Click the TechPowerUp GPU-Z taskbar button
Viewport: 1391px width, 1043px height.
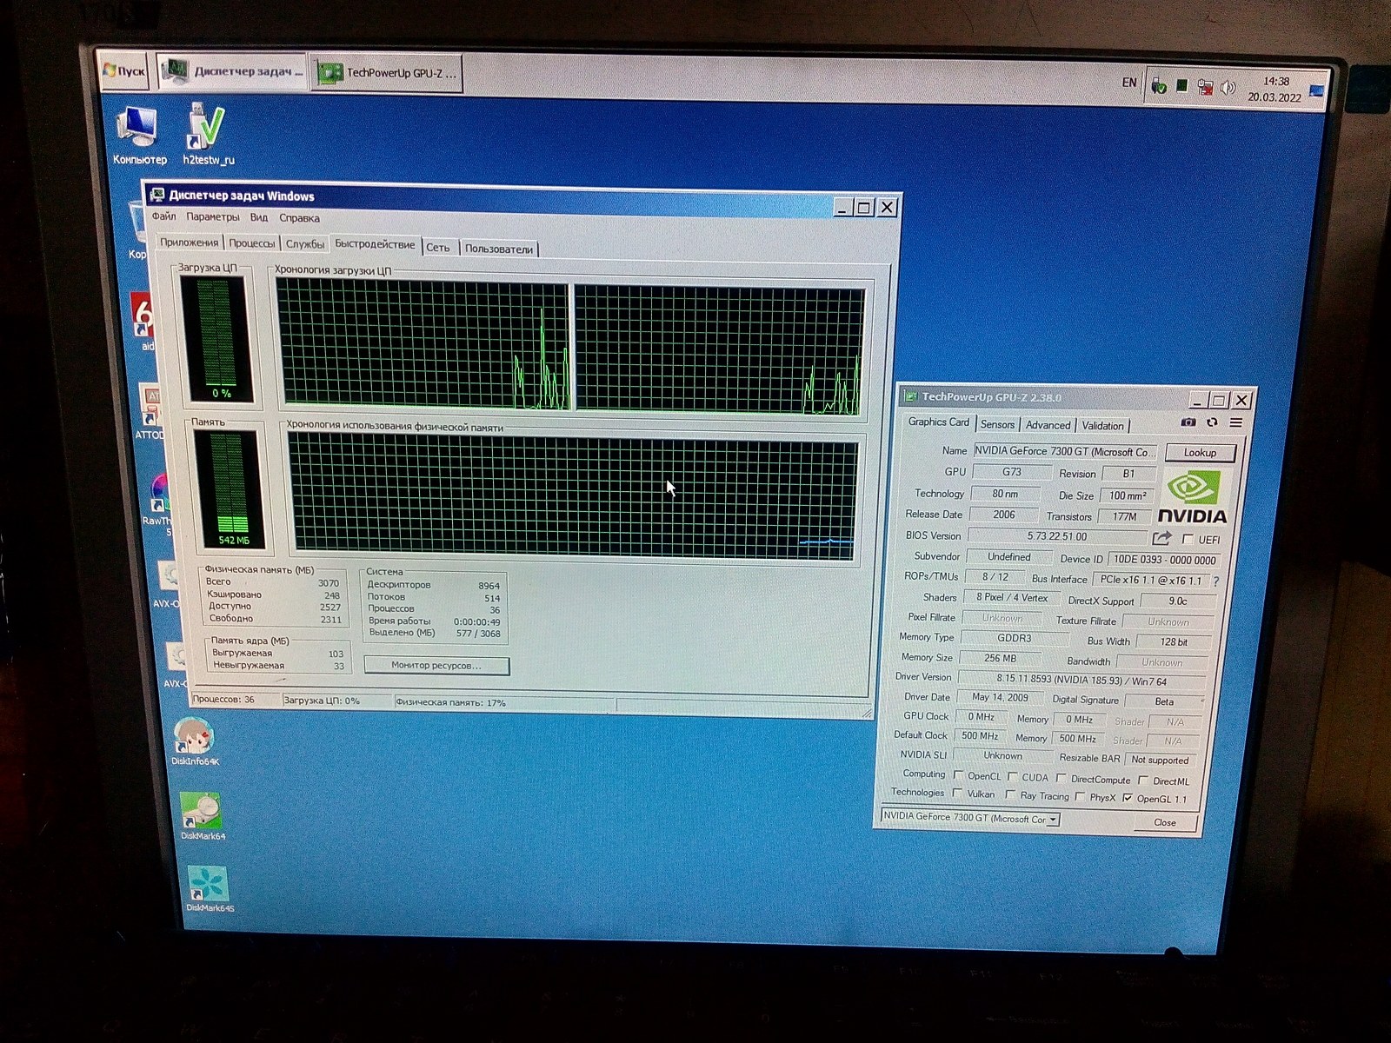click(x=386, y=73)
